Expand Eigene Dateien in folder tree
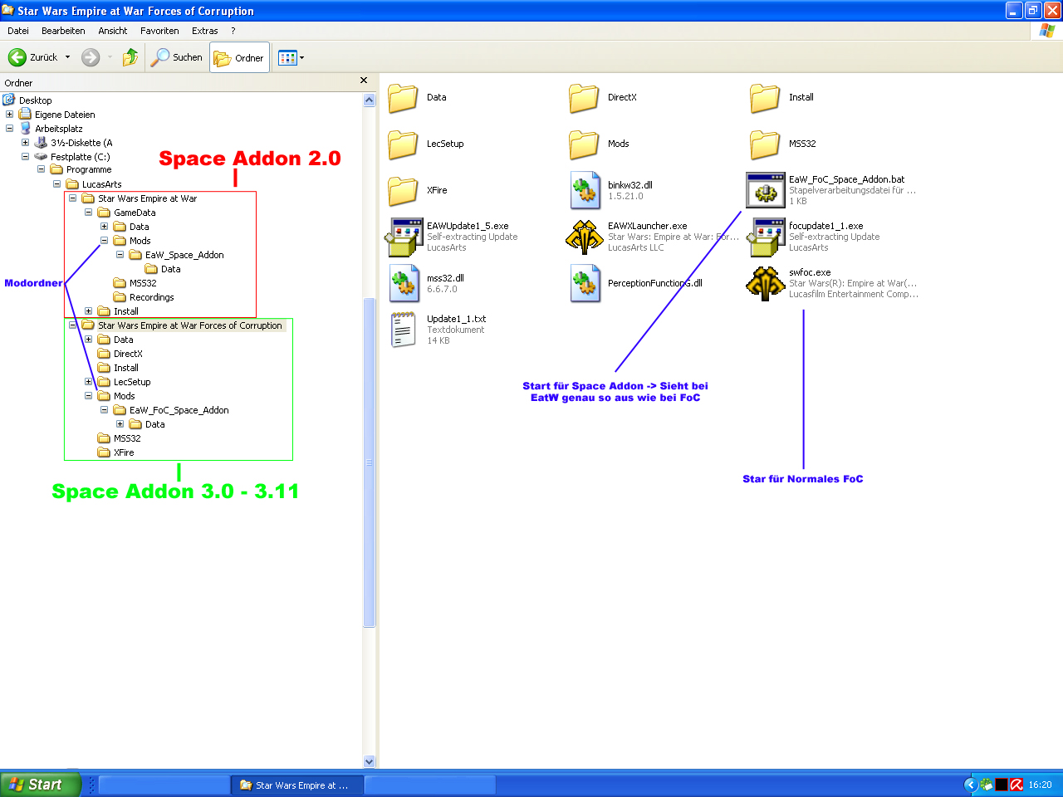Image resolution: width=1063 pixels, height=797 pixels. (9, 115)
